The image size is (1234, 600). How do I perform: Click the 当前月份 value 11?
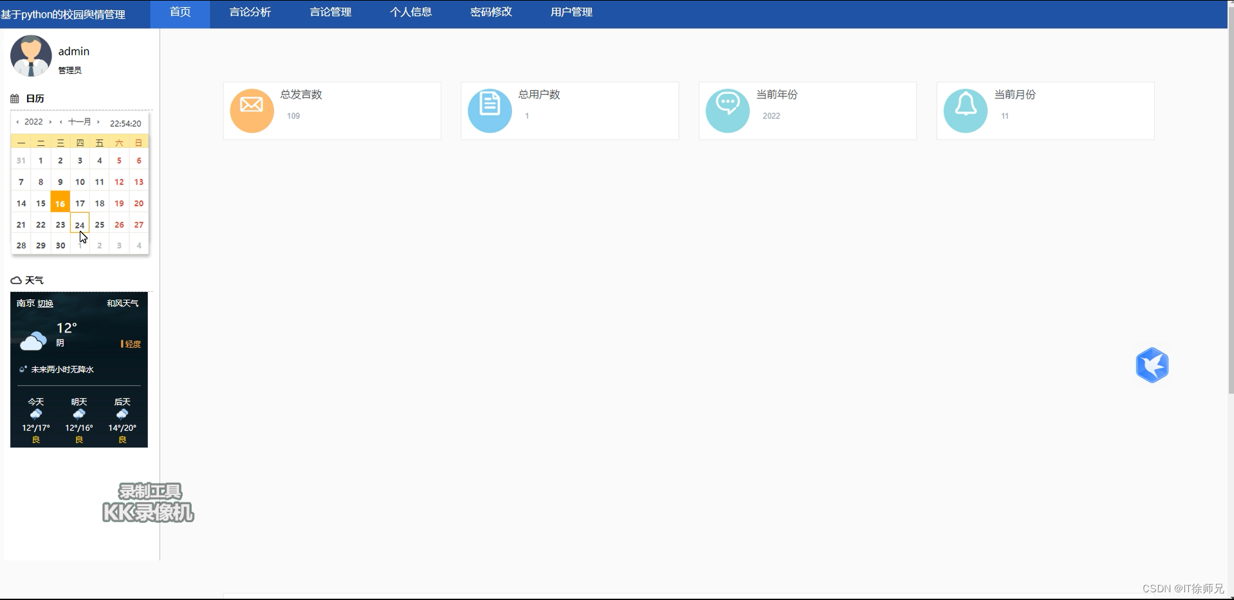[1005, 116]
